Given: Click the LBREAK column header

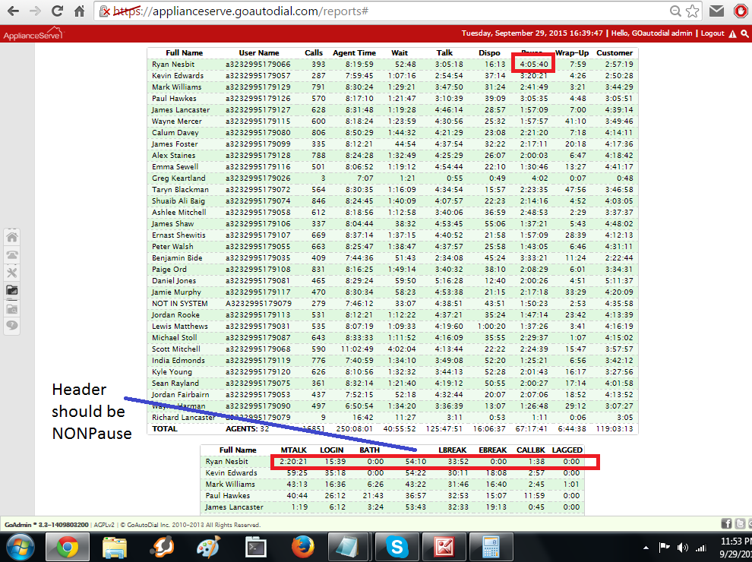Looking at the screenshot, I should tap(452, 450).
